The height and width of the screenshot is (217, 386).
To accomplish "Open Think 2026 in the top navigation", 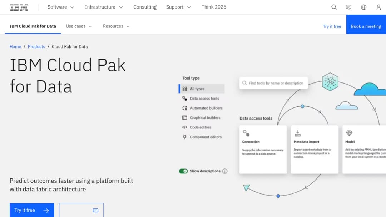I will 214,7.
